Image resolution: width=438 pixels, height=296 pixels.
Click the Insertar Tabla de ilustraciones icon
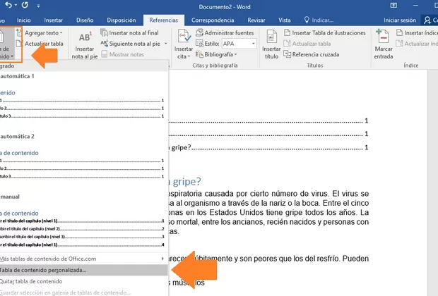point(287,32)
